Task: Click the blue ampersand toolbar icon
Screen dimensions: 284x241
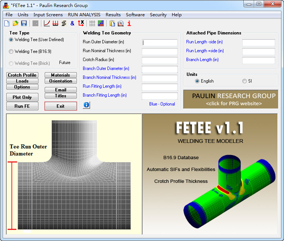Action: (x=72, y=23)
